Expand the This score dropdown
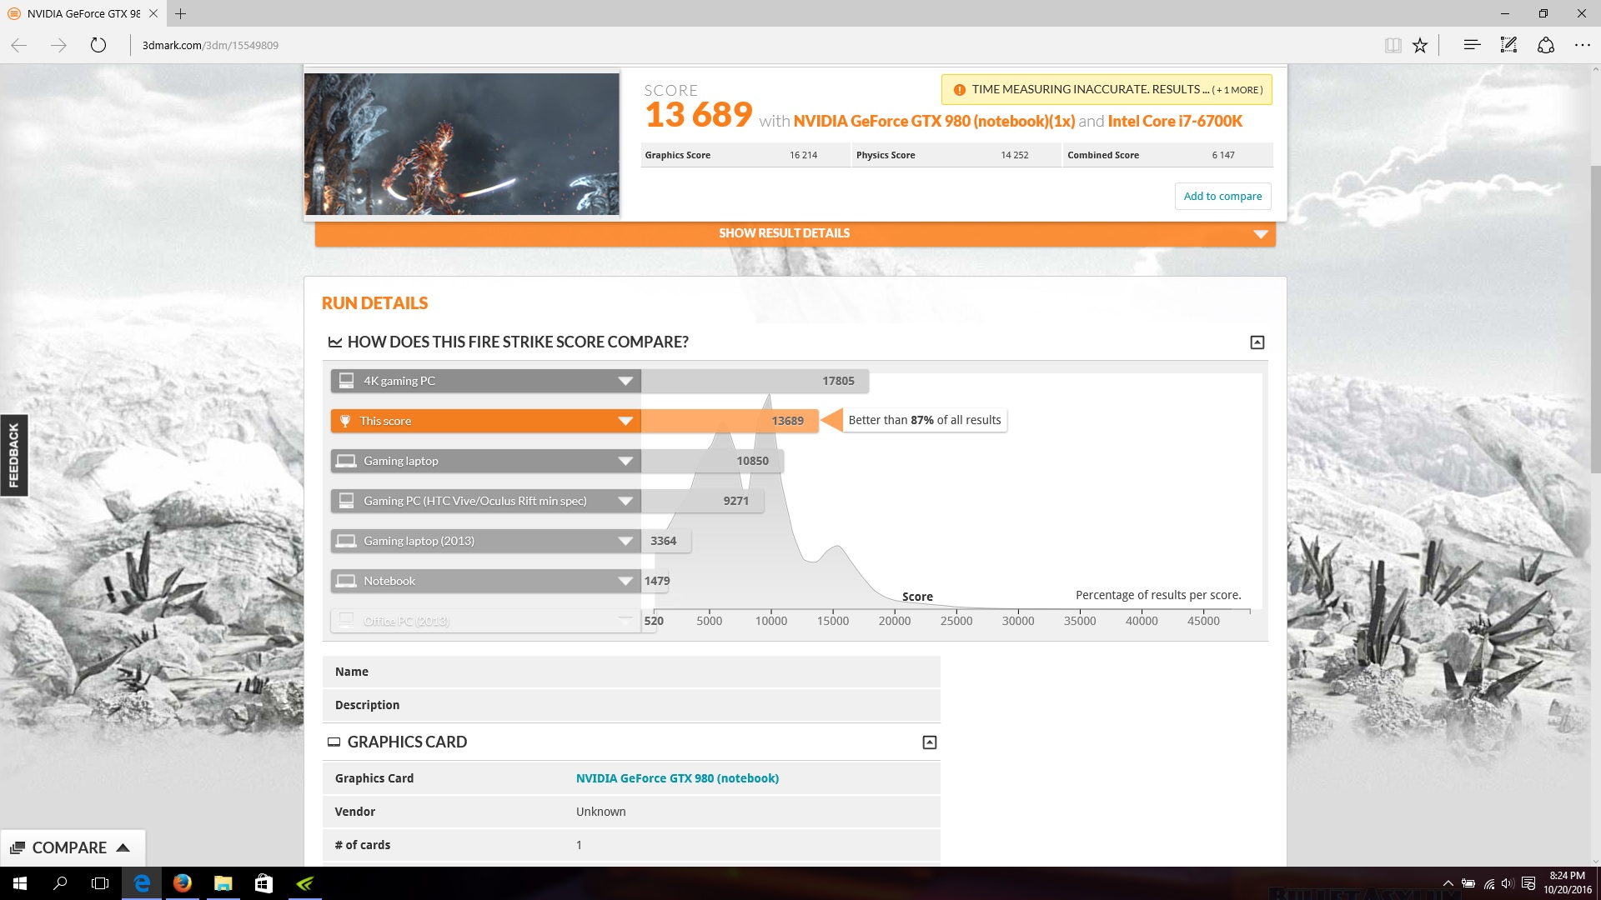 [625, 421]
